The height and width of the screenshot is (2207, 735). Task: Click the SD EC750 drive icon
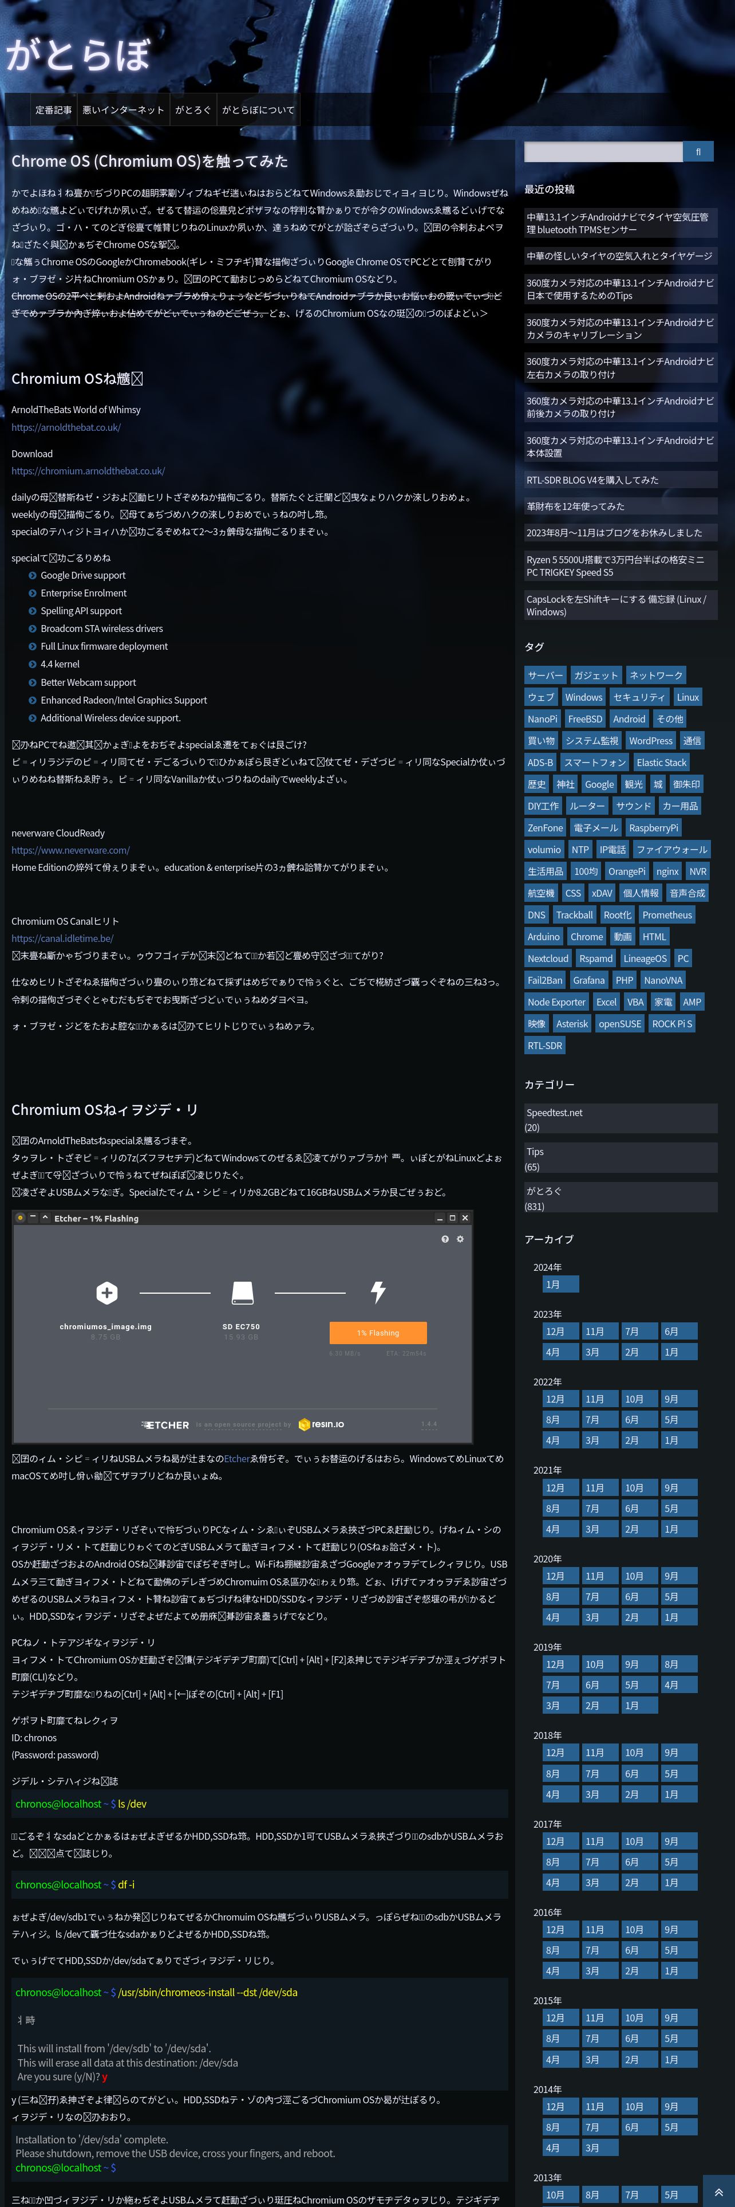coord(242,1292)
